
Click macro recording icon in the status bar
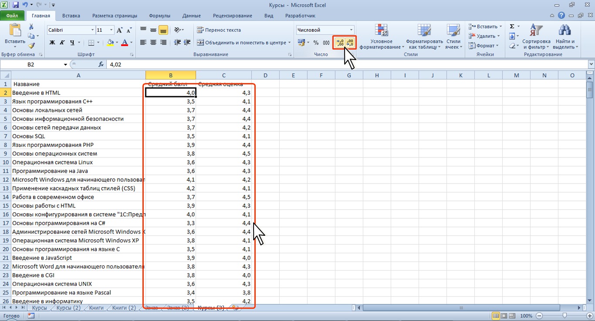click(31, 316)
